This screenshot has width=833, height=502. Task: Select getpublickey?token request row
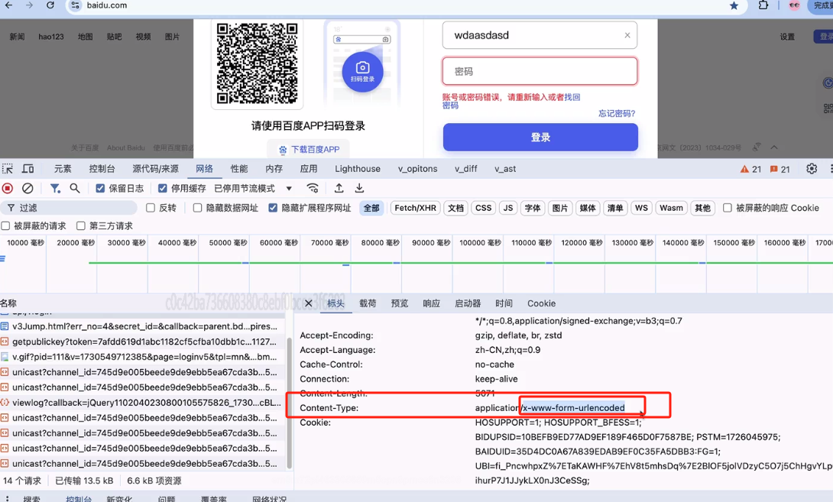click(142, 342)
